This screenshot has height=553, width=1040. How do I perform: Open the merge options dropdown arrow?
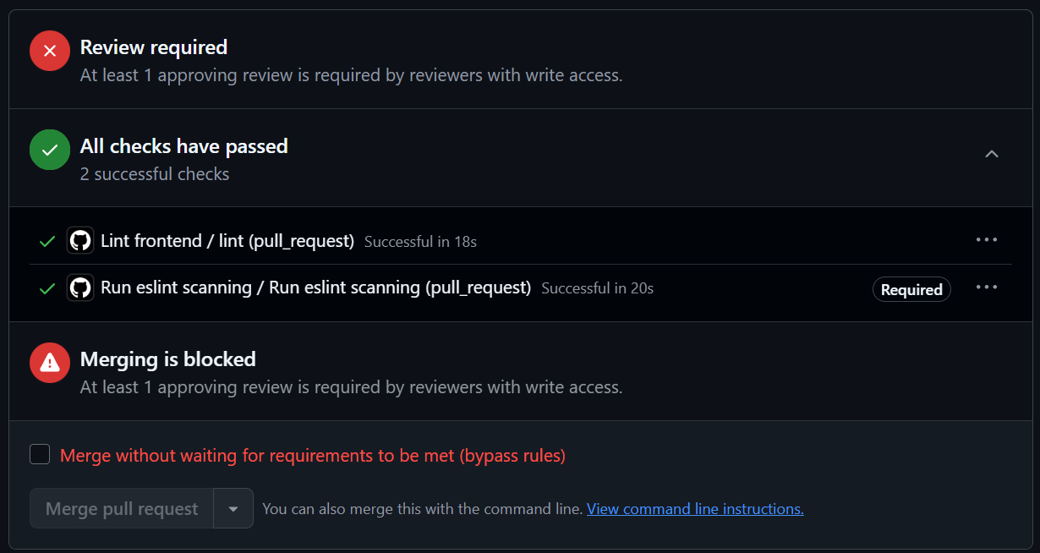233,508
